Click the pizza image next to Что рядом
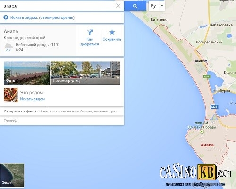This screenshot has height=189, width=236. (11, 95)
